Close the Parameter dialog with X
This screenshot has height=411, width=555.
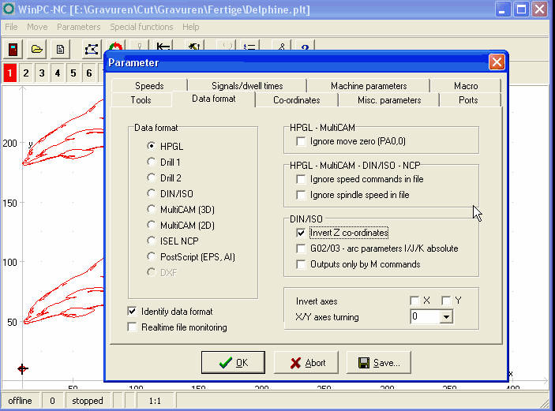click(496, 62)
